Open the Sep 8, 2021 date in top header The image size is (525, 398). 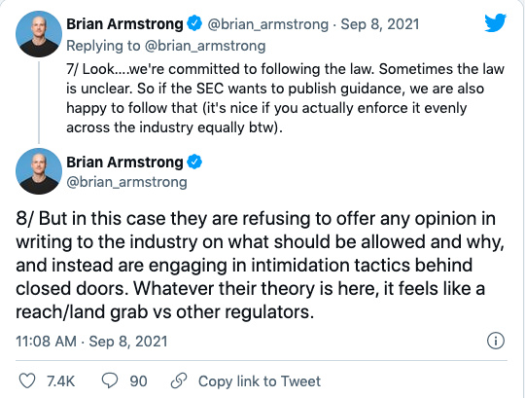point(380,24)
